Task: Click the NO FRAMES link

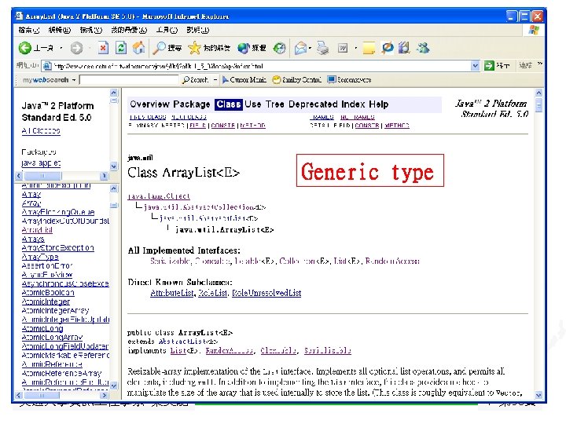Action: 358,117
